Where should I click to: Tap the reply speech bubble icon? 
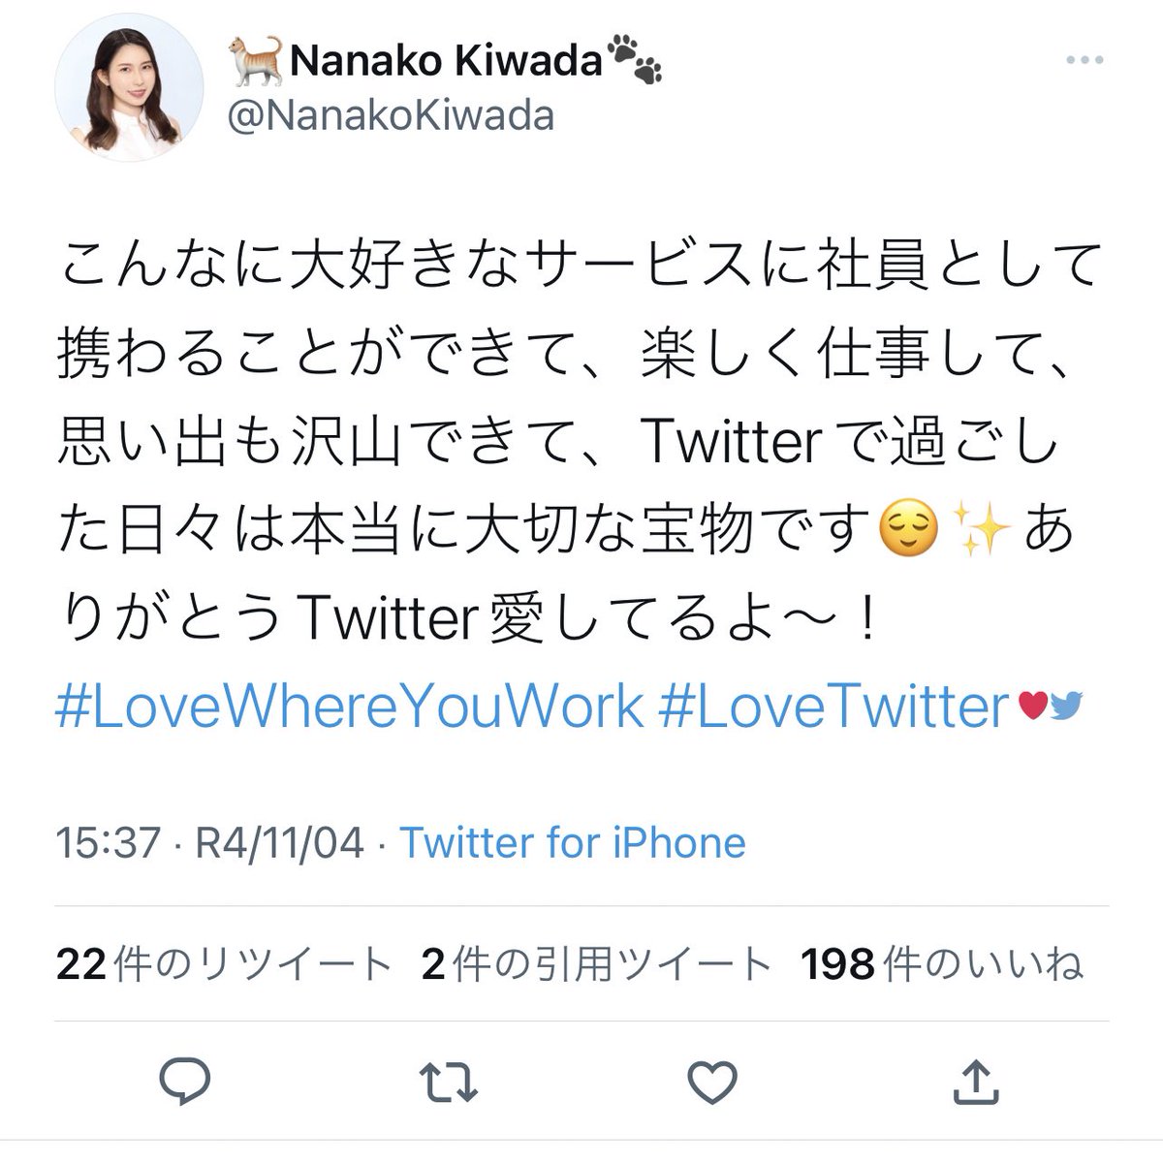pyautogui.click(x=188, y=1082)
